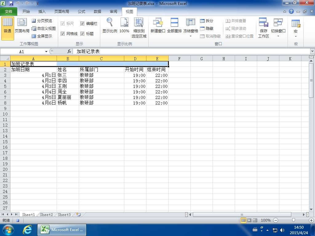The width and height of the screenshot is (315, 236).
Task: Adjust the zoom slider handle
Action: (x=293, y=220)
